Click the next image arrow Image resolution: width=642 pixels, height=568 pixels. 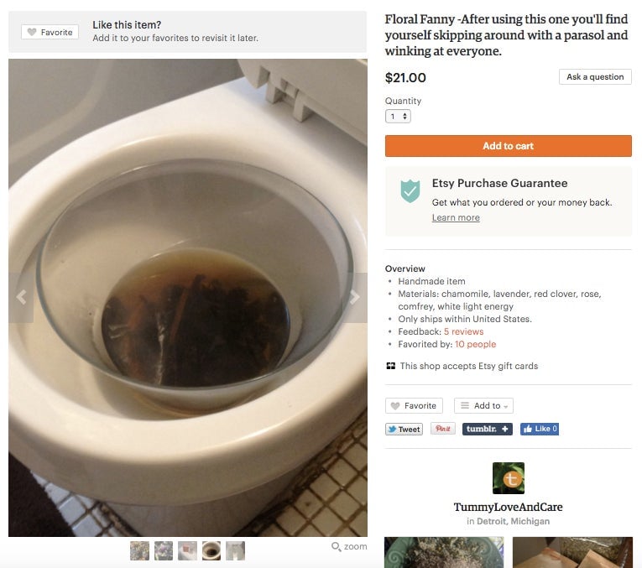click(x=354, y=297)
